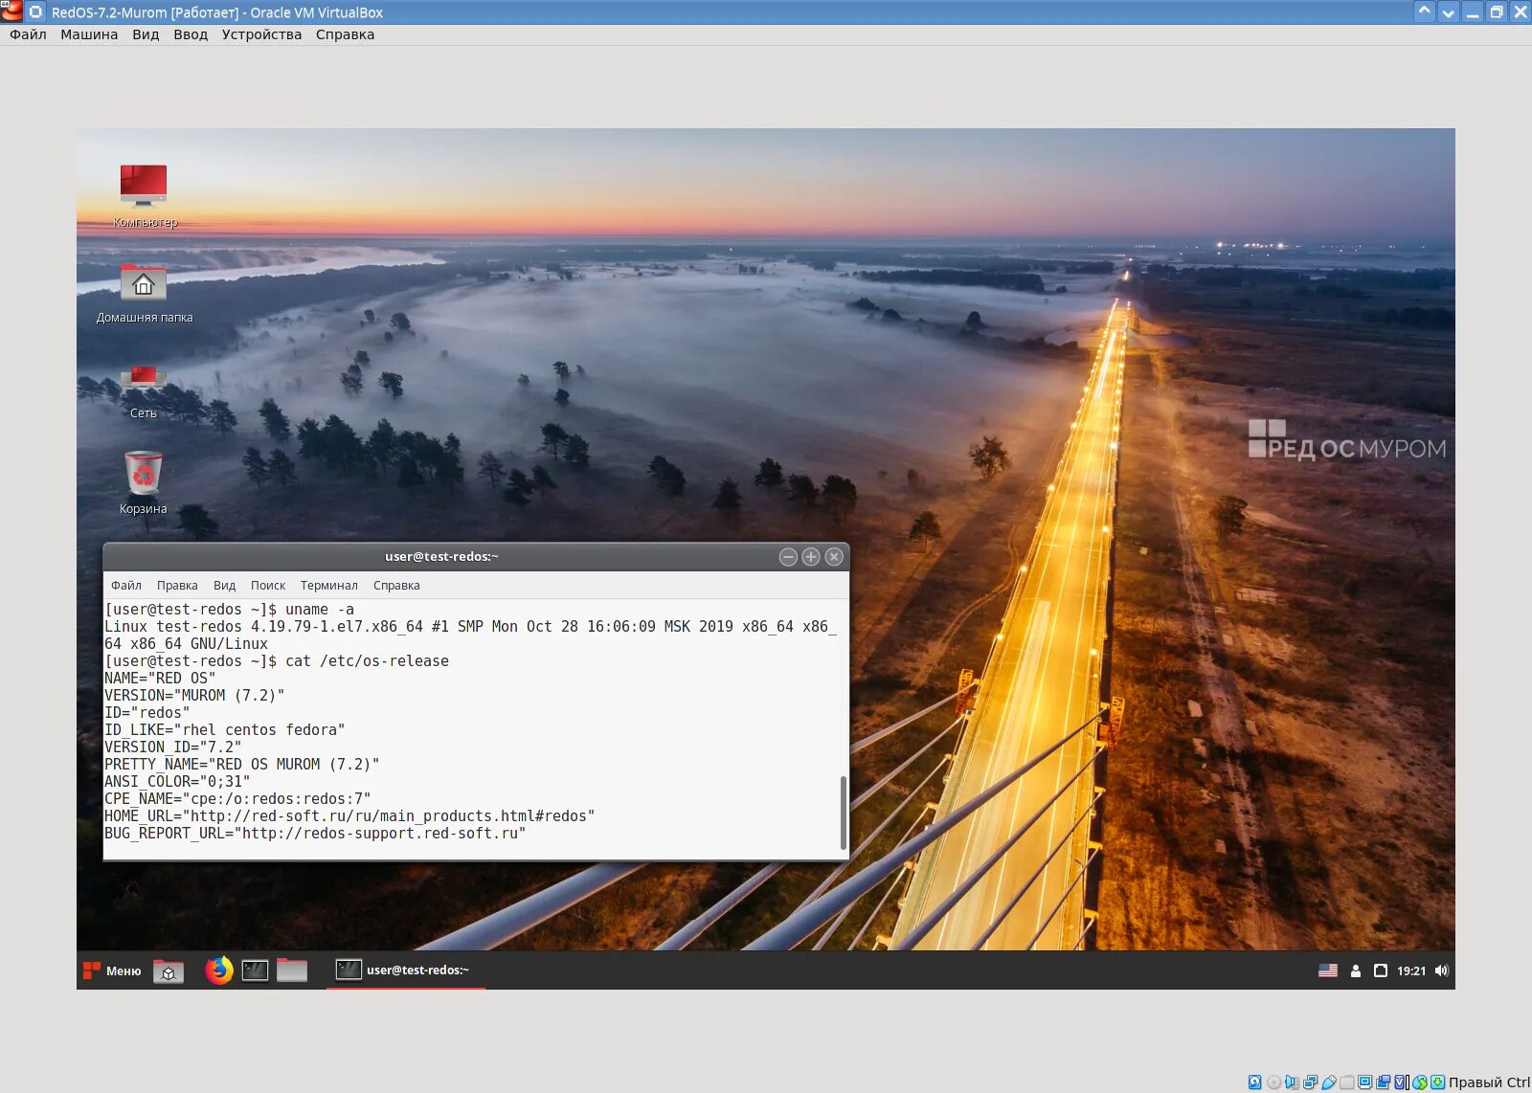Screen dimensions: 1532x1093
Task: Click the CPE_NAME line in terminal
Action: [237, 799]
